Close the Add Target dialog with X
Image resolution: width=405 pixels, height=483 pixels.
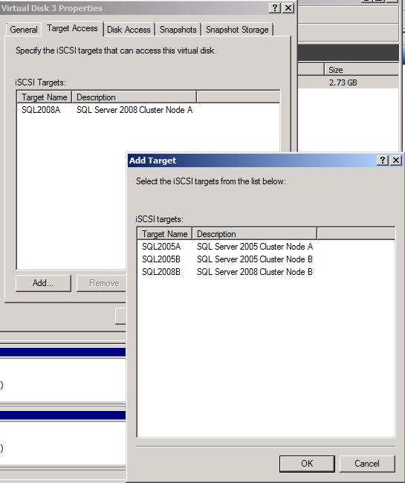pos(396,161)
